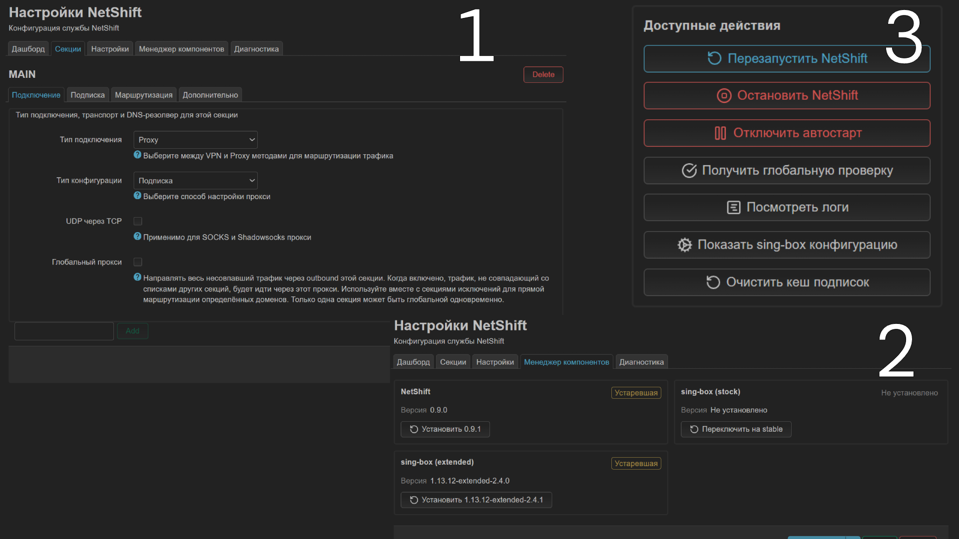Go to Диагностика tab in upper settings panel

pyautogui.click(x=256, y=49)
